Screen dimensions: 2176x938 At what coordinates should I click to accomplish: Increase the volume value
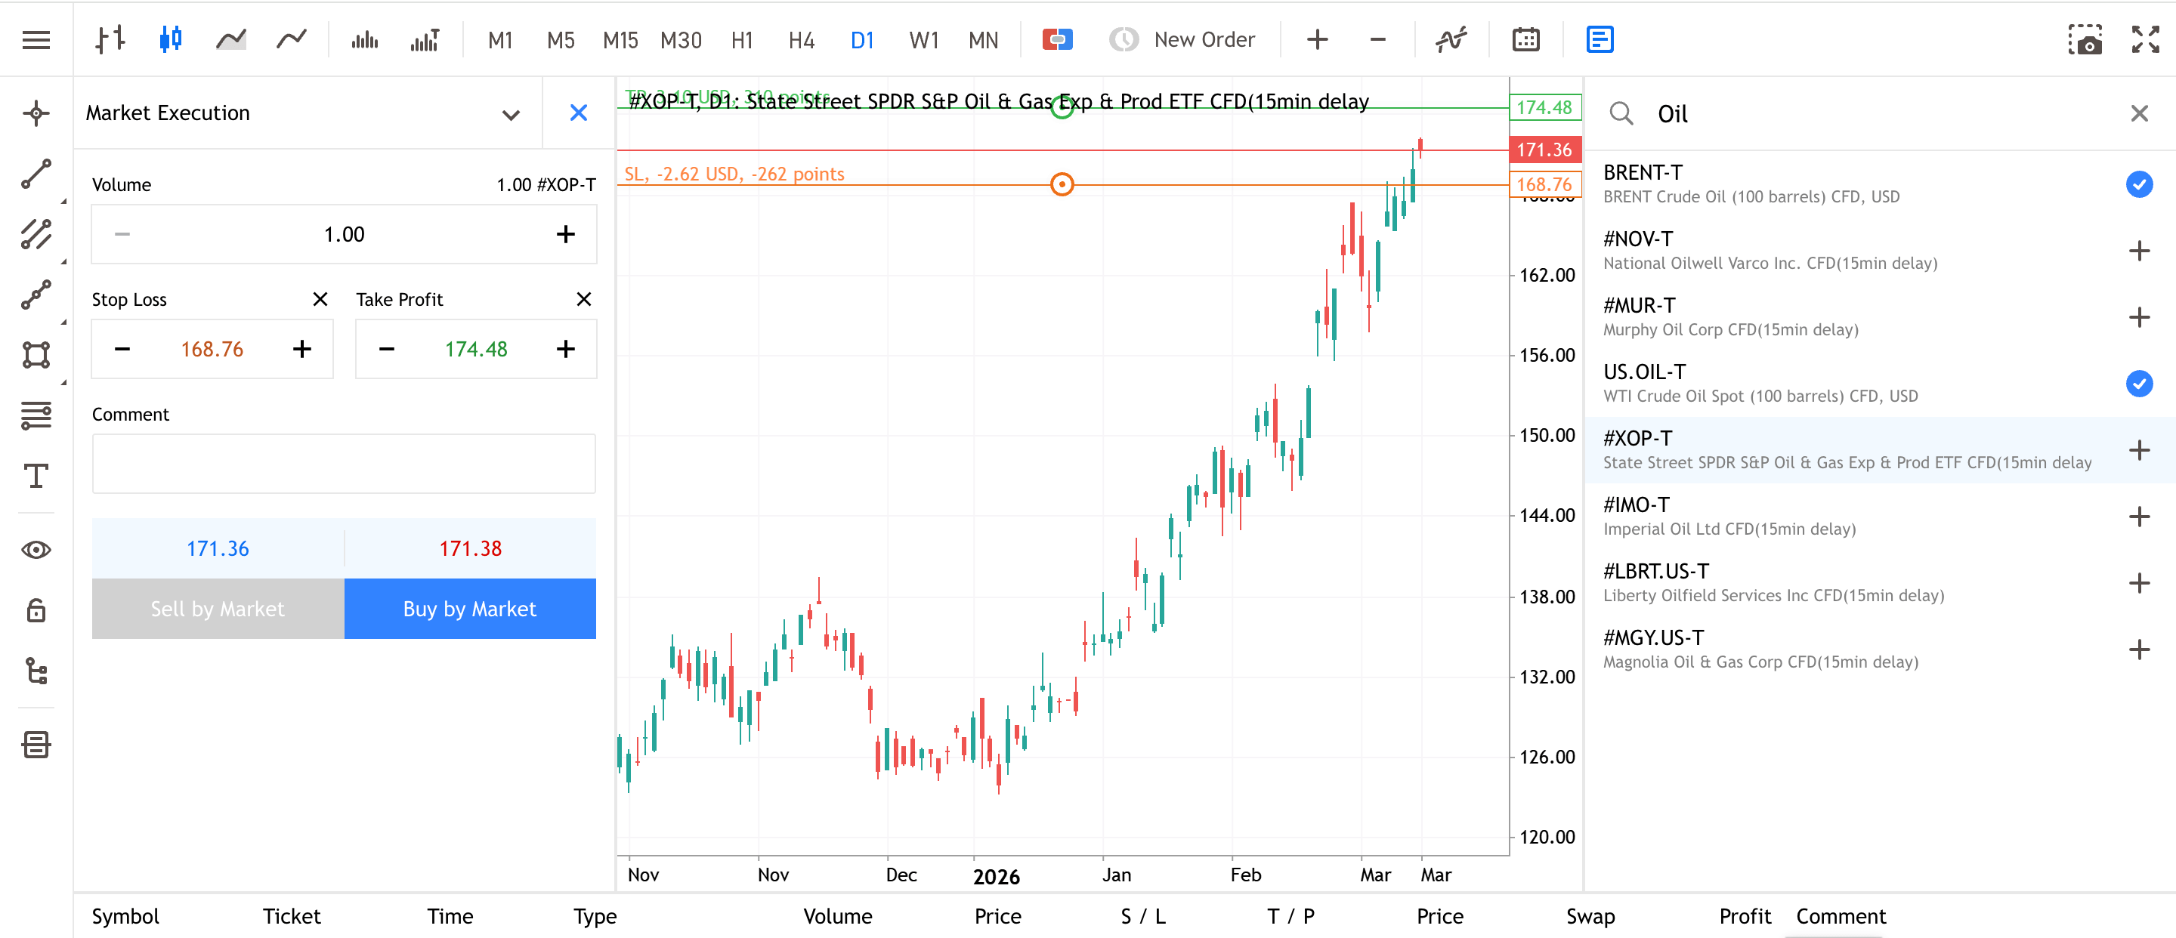(x=565, y=234)
